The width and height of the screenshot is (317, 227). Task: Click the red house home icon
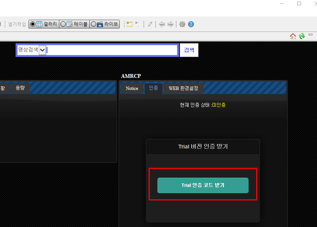coord(293,36)
